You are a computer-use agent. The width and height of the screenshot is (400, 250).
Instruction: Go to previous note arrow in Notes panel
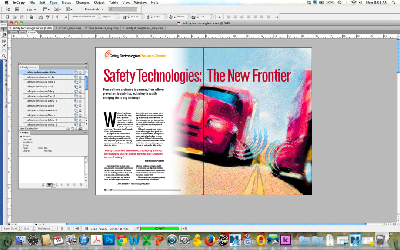tap(62, 185)
